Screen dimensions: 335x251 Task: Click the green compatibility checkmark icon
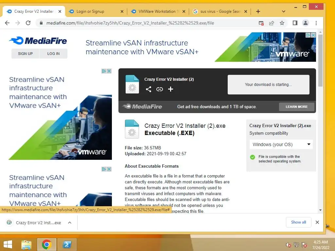(x=253, y=157)
